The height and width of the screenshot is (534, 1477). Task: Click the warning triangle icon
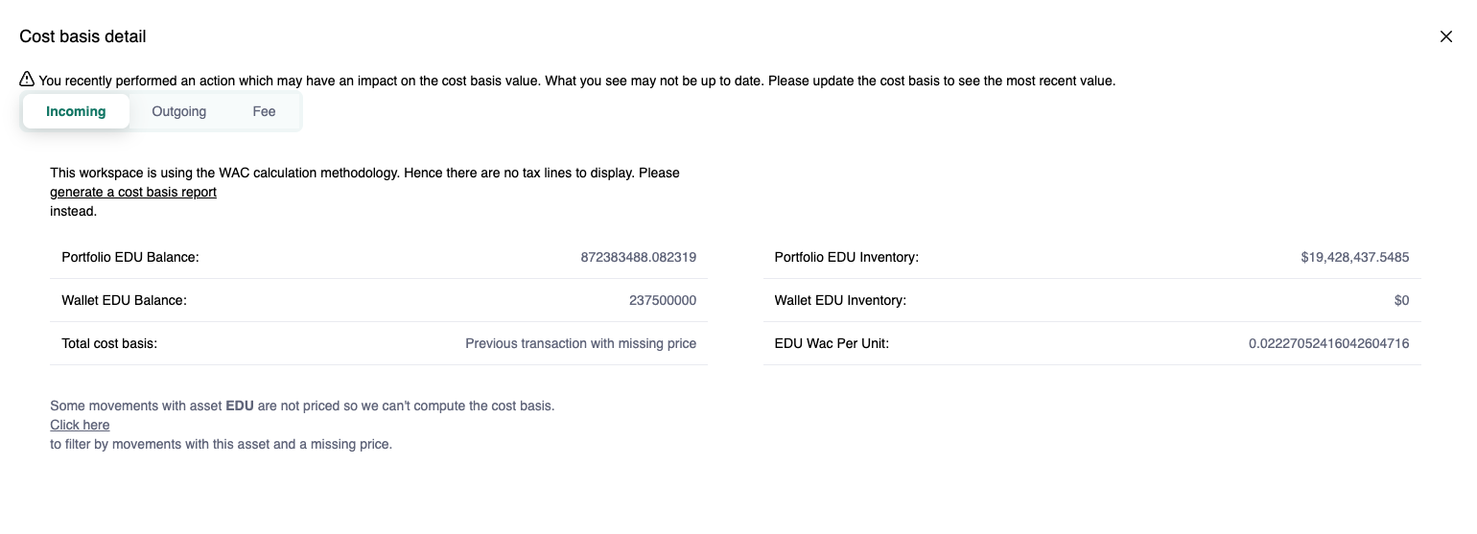[27, 80]
